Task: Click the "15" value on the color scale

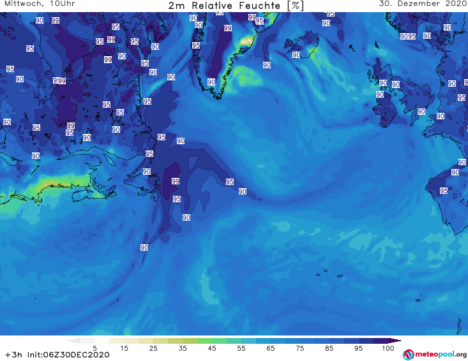Action: 124,348
